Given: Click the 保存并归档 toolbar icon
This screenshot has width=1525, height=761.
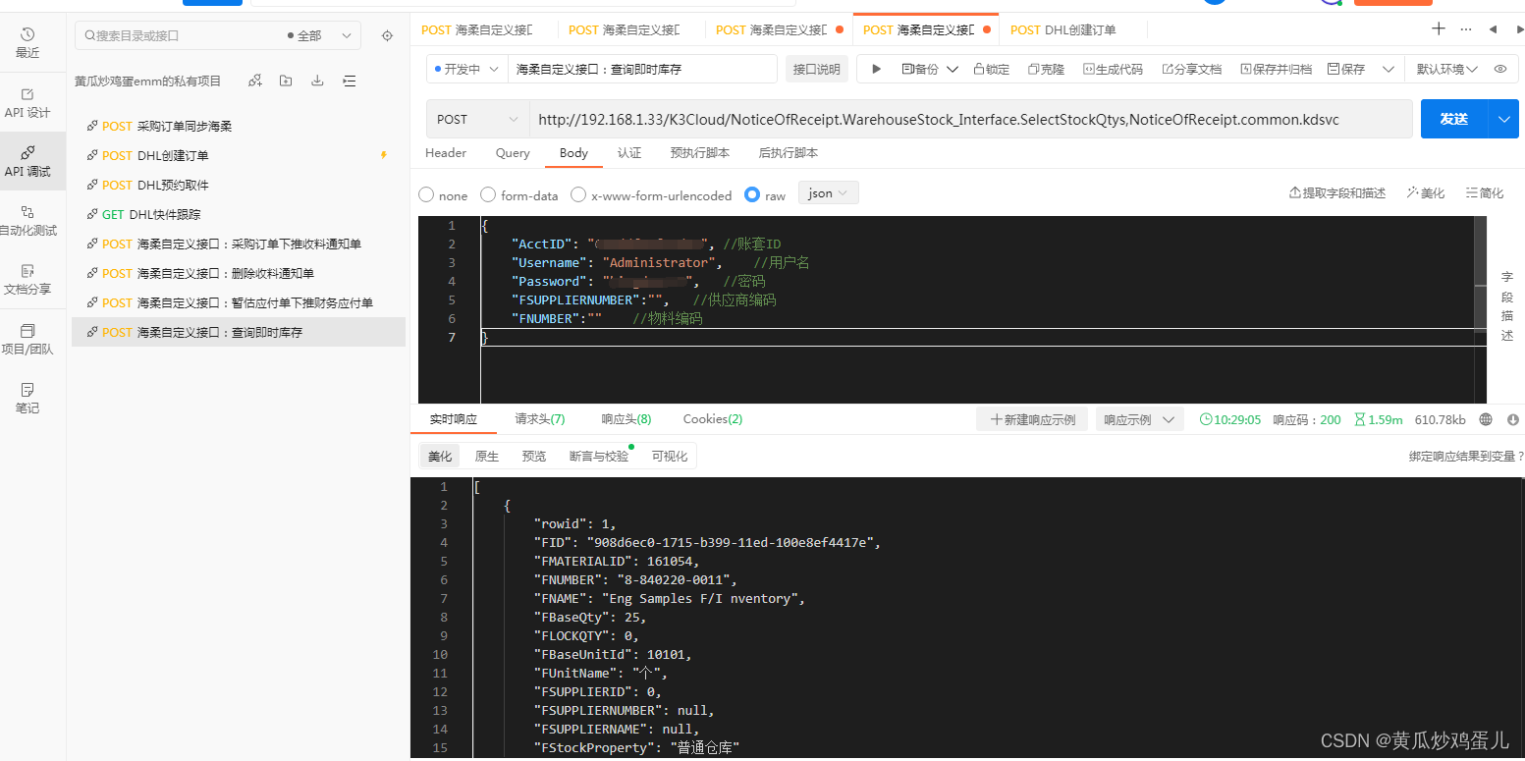Looking at the screenshot, I should 1275,68.
